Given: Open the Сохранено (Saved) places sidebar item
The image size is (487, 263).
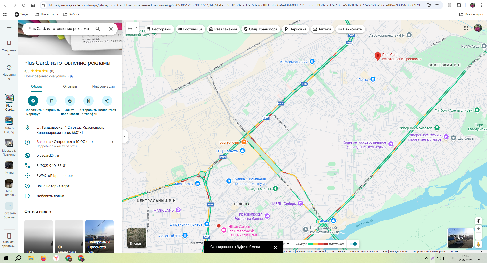Looking at the screenshot, I should tap(9, 48).
